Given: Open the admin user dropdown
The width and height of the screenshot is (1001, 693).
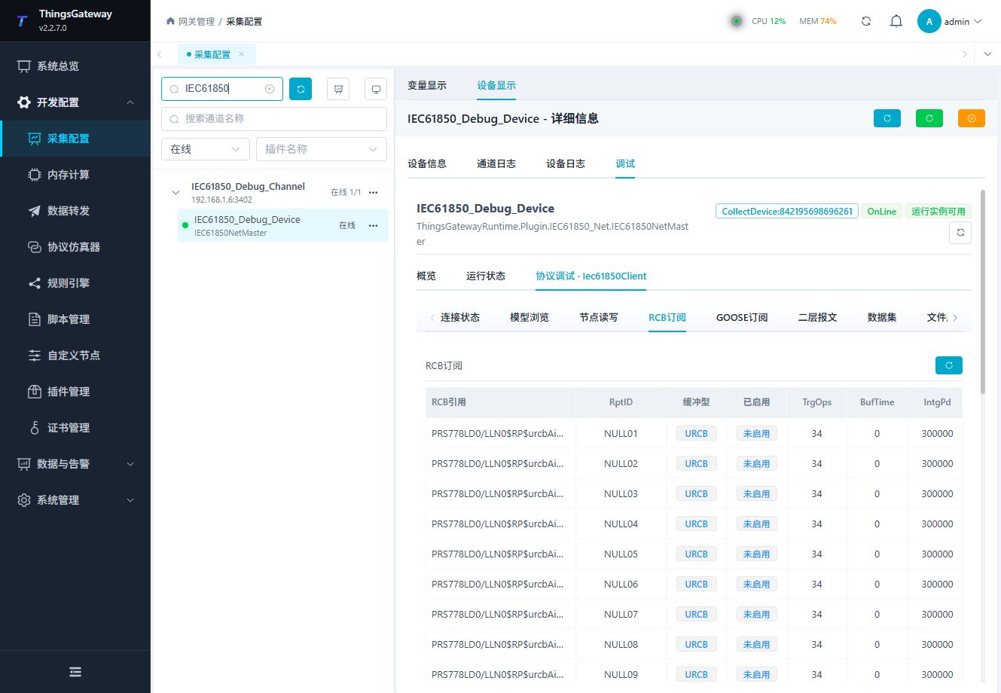Looking at the screenshot, I should 950,21.
